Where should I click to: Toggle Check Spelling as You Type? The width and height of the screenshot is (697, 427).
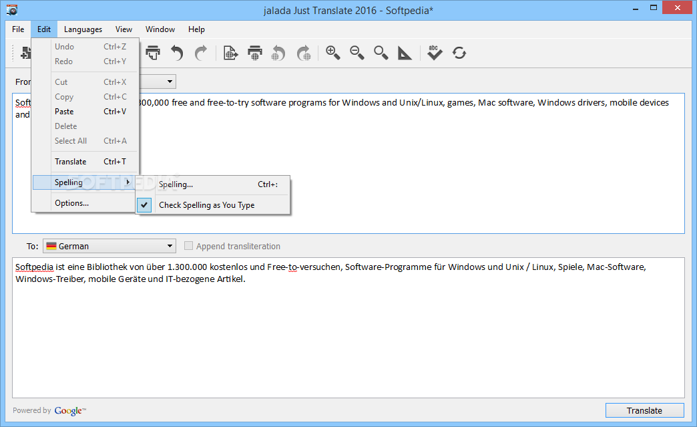coord(213,205)
